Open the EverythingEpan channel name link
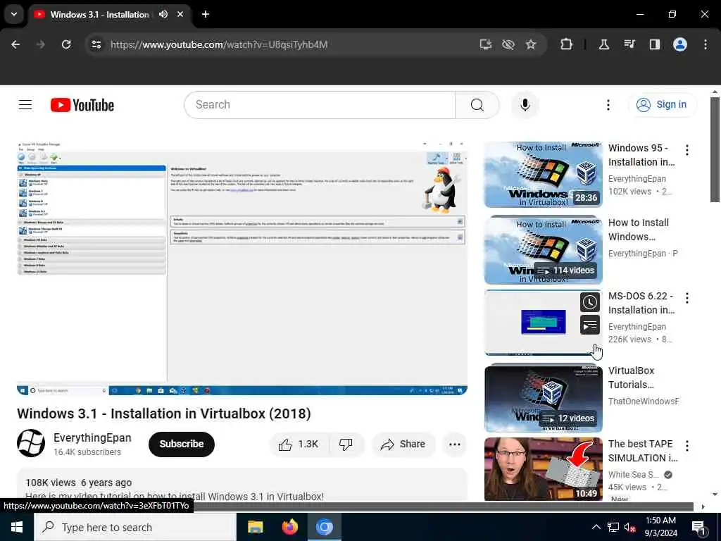This screenshot has width=721, height=541. pos(92,437)
